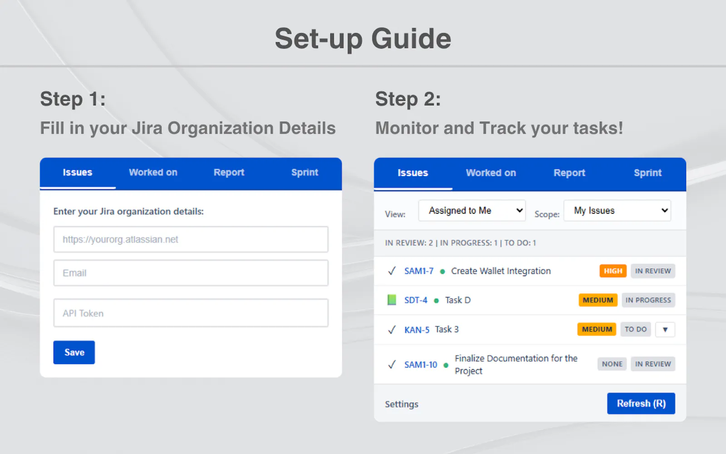Click the MEDIUM priority badge on KAN-5
This screenshot has height=454, width=726.
(597, 329)
